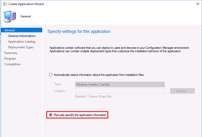Go to Application Catalog step
This screenshot has width=202, height=137.
[x=21, y=42]
